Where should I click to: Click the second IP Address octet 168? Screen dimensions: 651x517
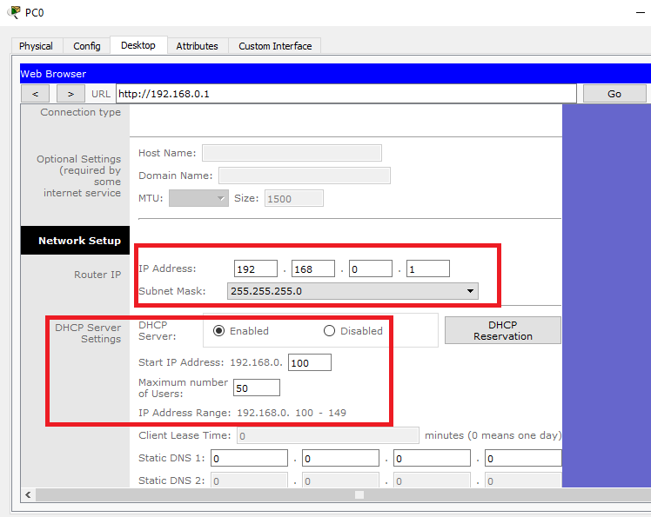(313, 268)
